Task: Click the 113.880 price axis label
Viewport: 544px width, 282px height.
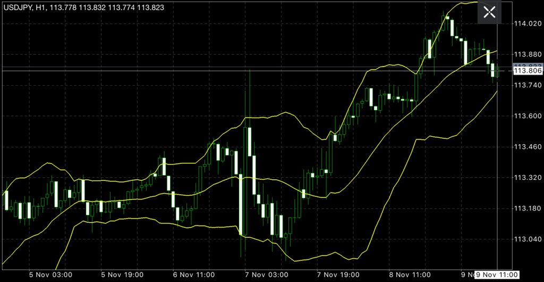Action: pos(527,54)
